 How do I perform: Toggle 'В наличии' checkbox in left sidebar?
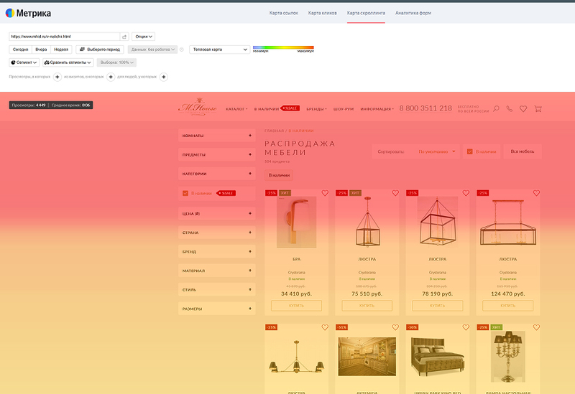click(185, 193)
